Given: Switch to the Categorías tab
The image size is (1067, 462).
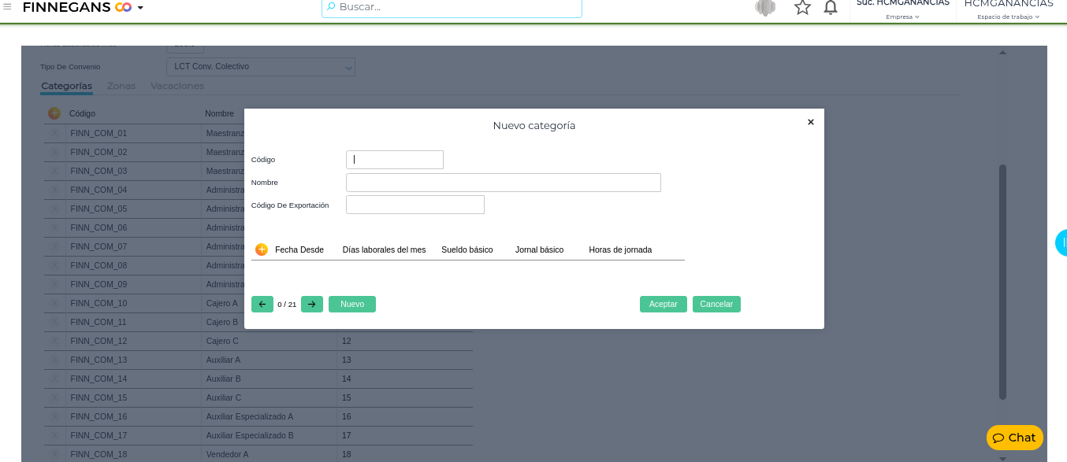Looking at the screenshot, I should point(67,86).
